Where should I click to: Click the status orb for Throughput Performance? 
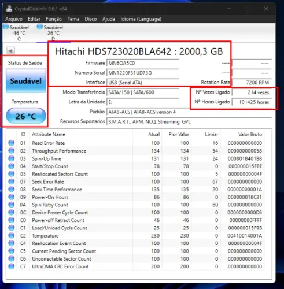tap(12, 151)
